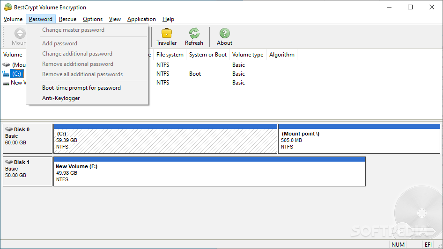This screenshot has width=443, height=249.
Task: Sort by the Volume column header
Action: (14, 55)
